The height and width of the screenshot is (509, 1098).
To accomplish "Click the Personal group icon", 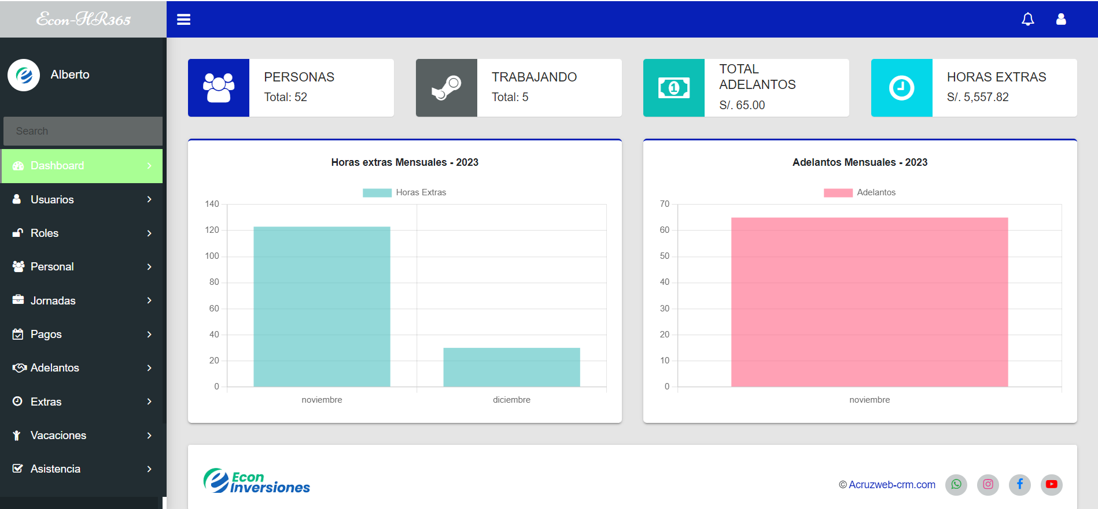I will tap(19, 266).
